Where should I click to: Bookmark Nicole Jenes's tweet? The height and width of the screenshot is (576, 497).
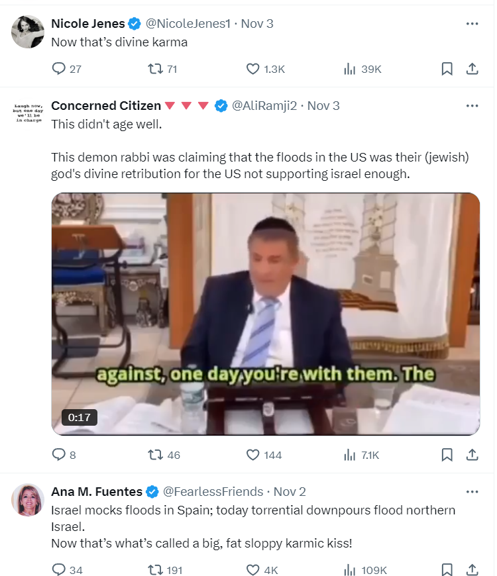coord(447,69)
